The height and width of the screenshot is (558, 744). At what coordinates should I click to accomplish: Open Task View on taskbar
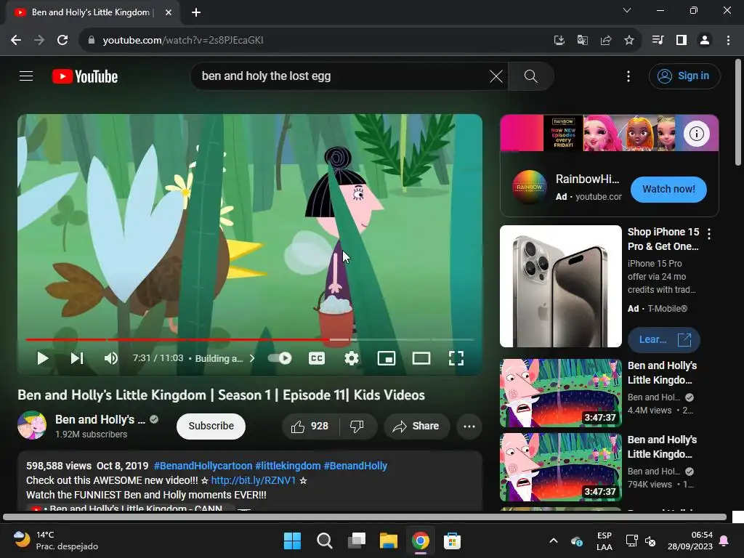(x=356, y=541)
